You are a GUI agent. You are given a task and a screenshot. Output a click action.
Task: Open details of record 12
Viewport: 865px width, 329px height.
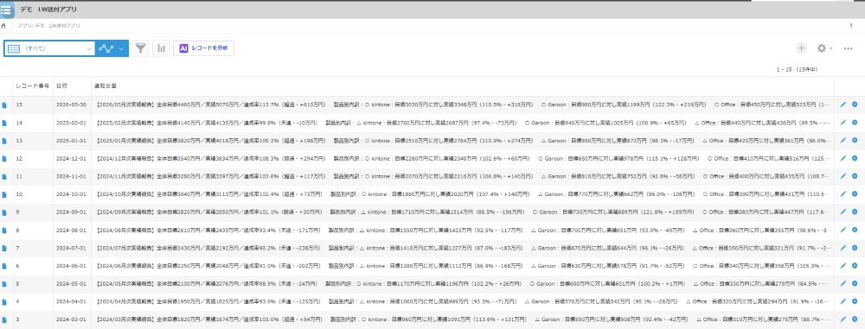tap(4, 159)
